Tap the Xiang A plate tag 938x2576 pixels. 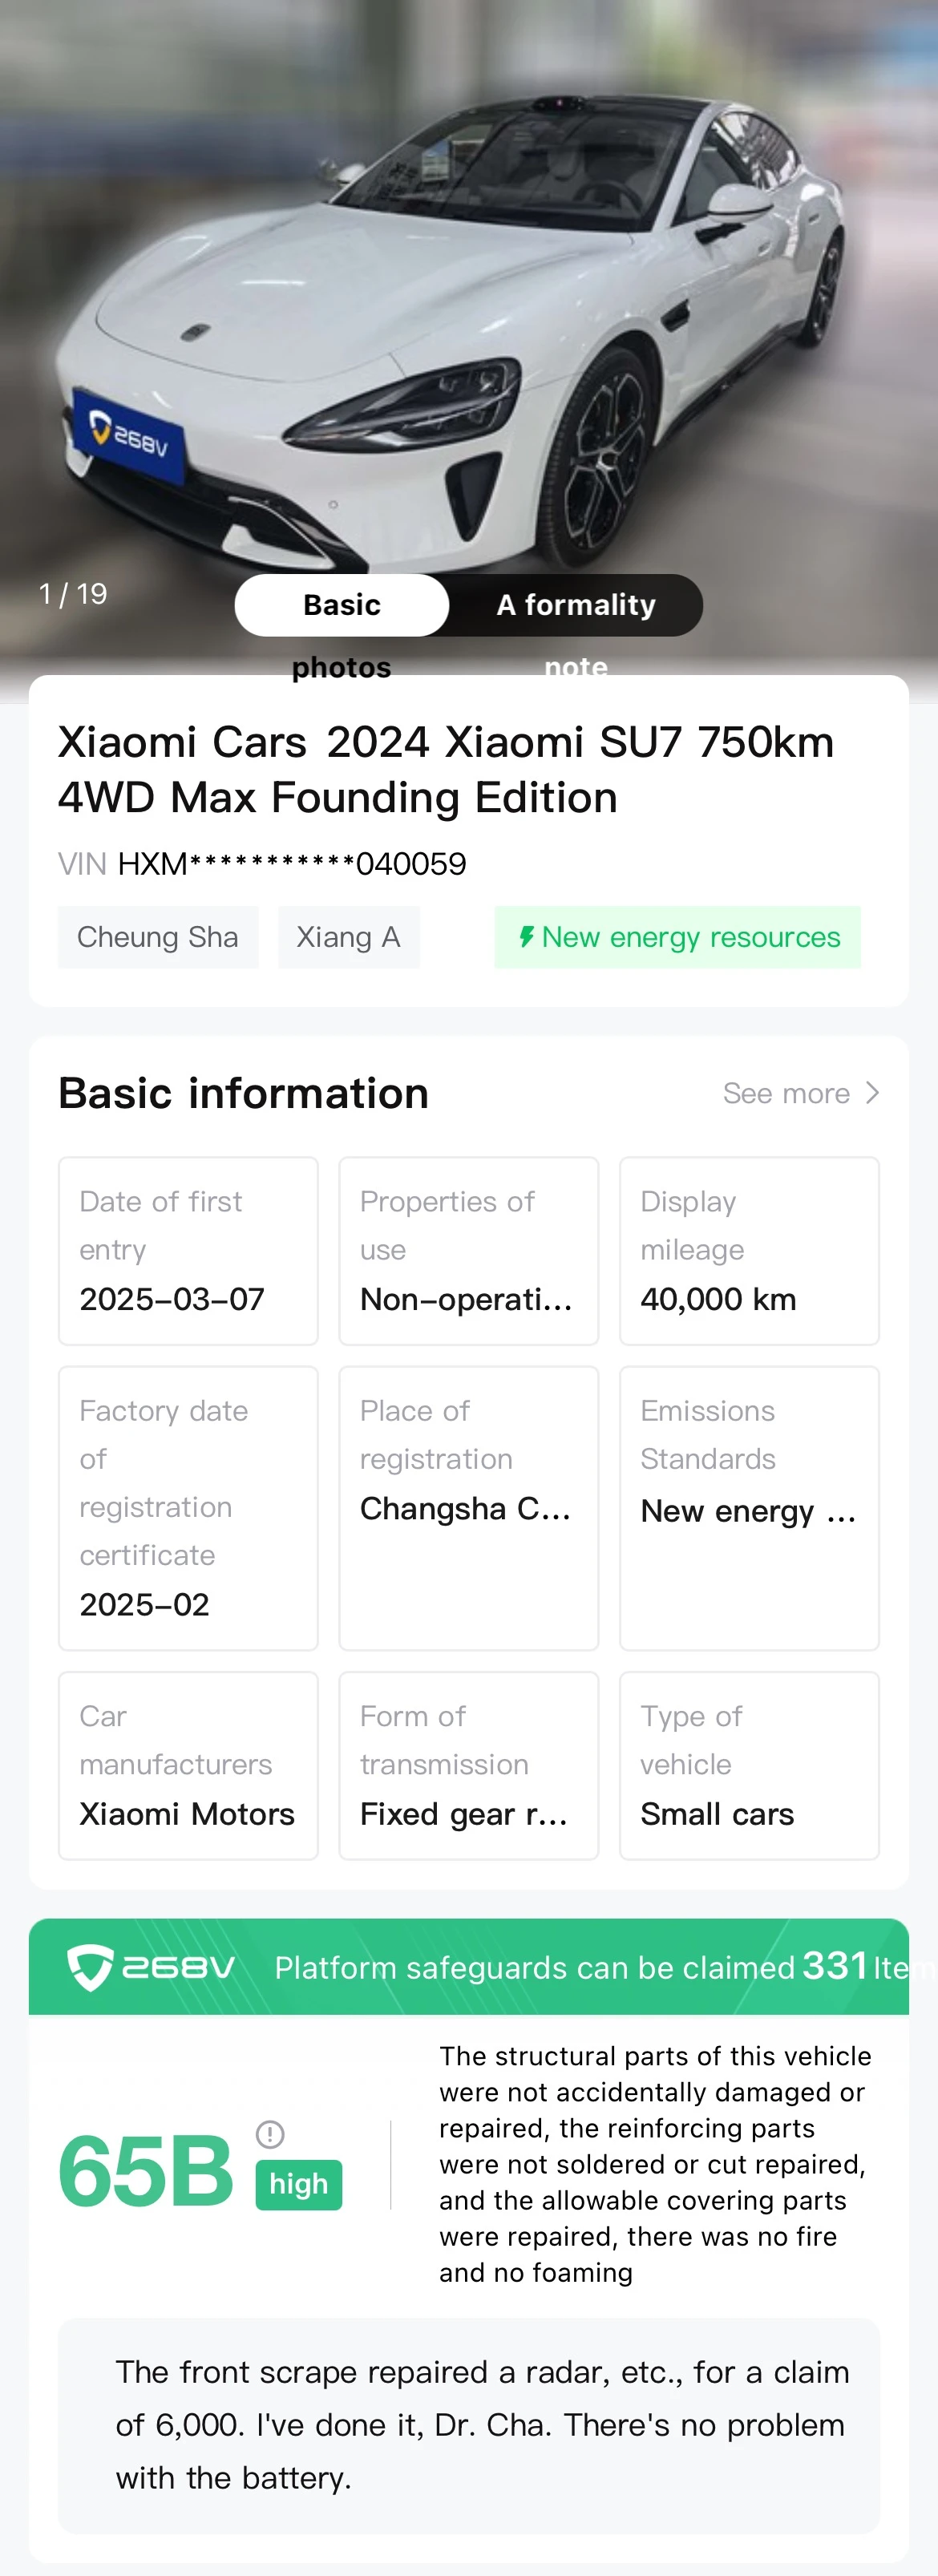(348, 937)
